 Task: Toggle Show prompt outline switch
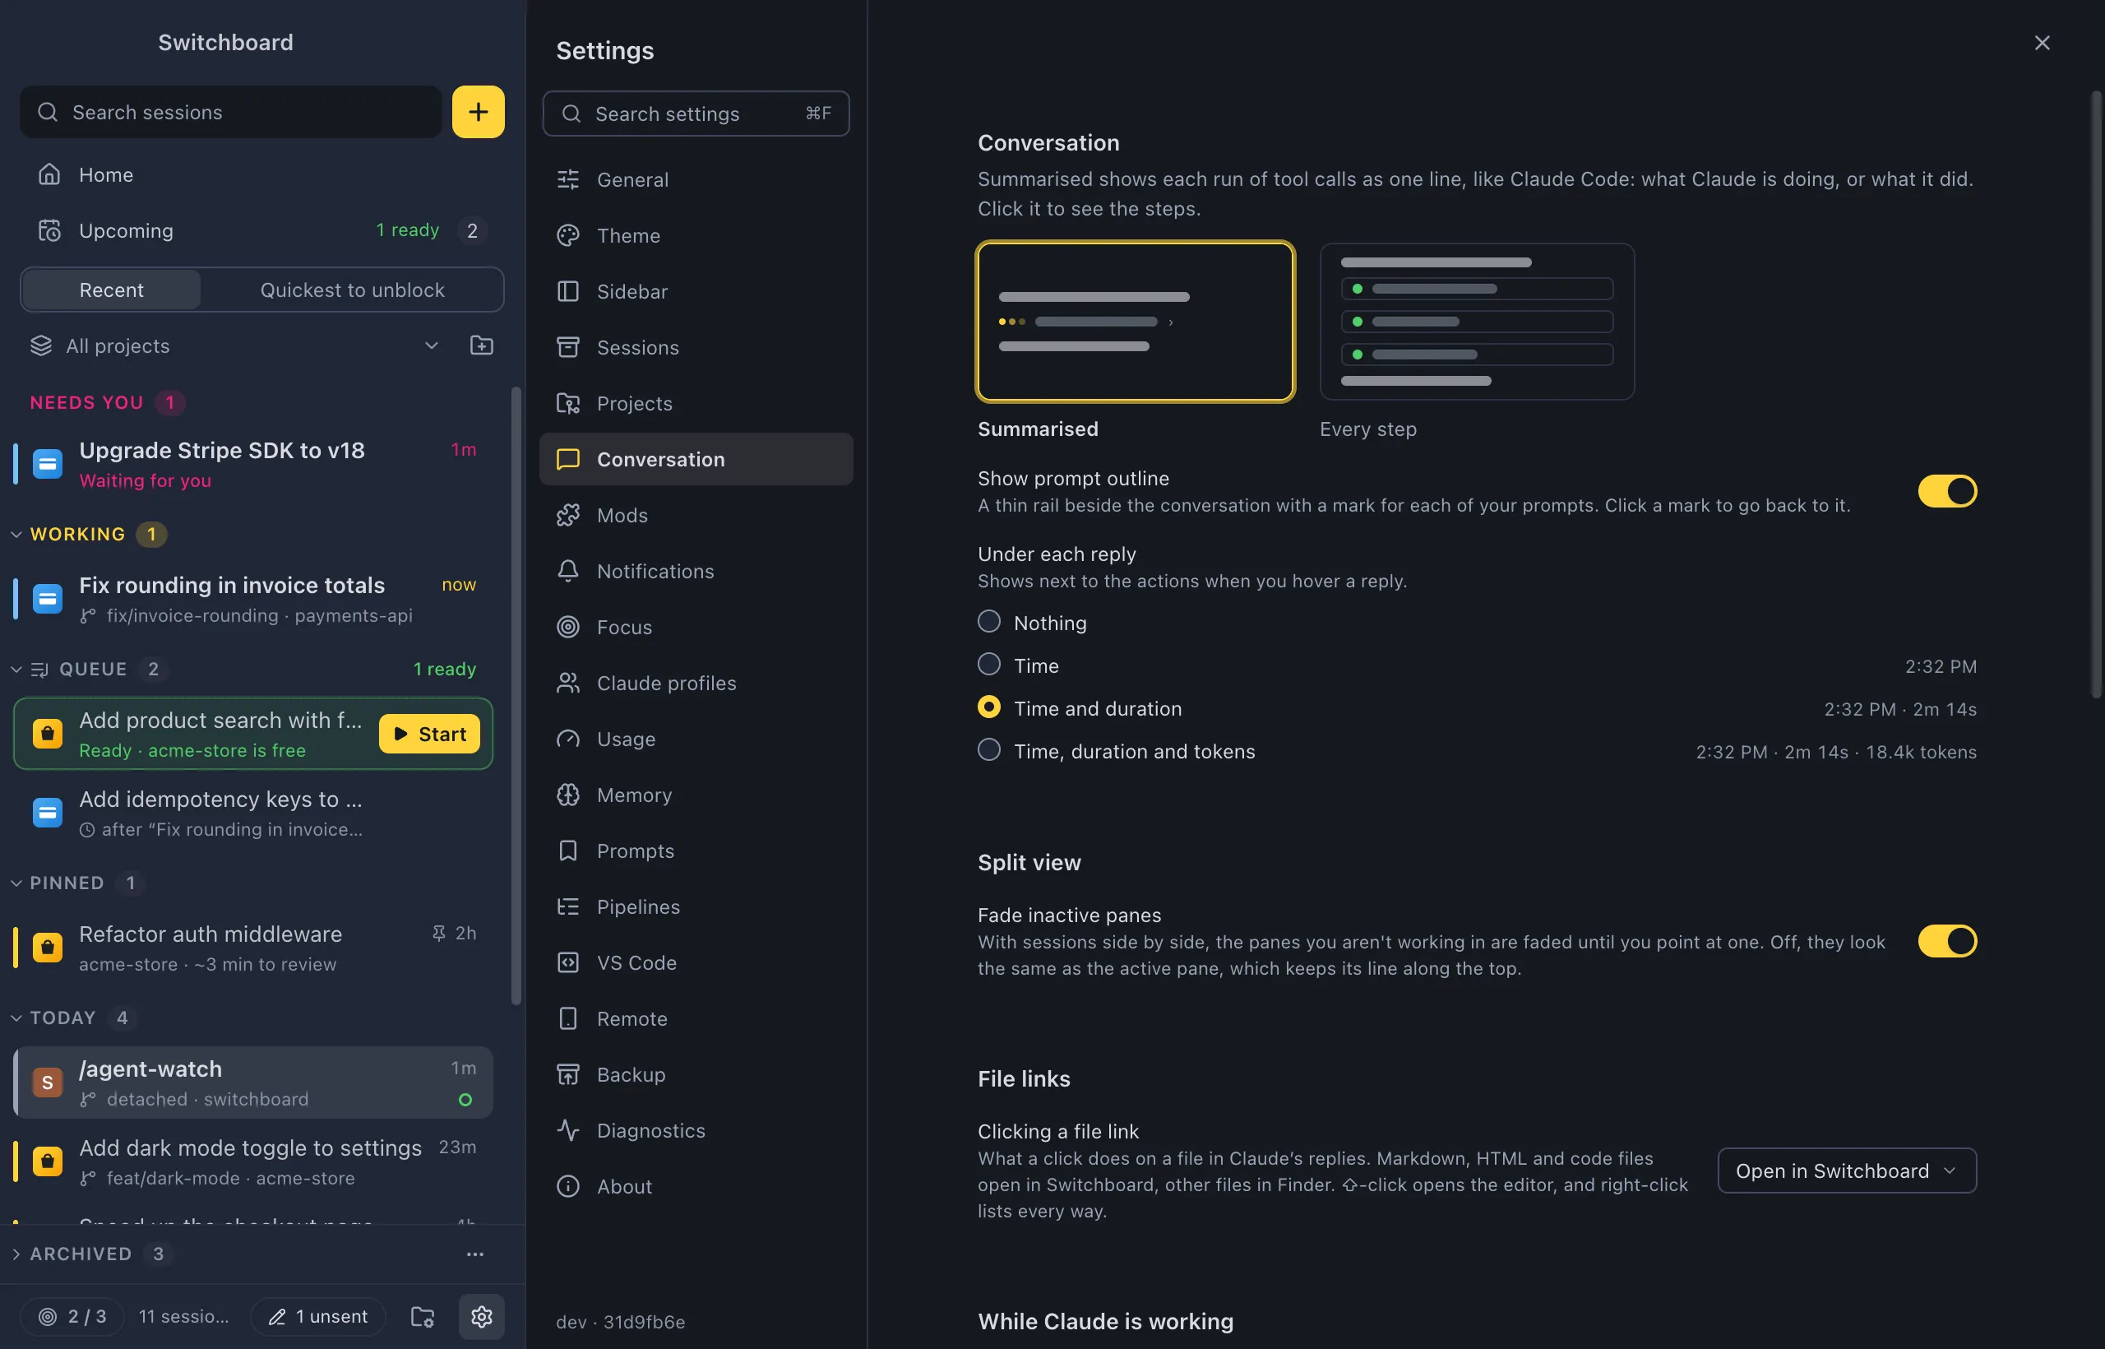[x=1947, y=491]
